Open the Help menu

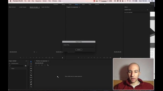coord(60,1)
